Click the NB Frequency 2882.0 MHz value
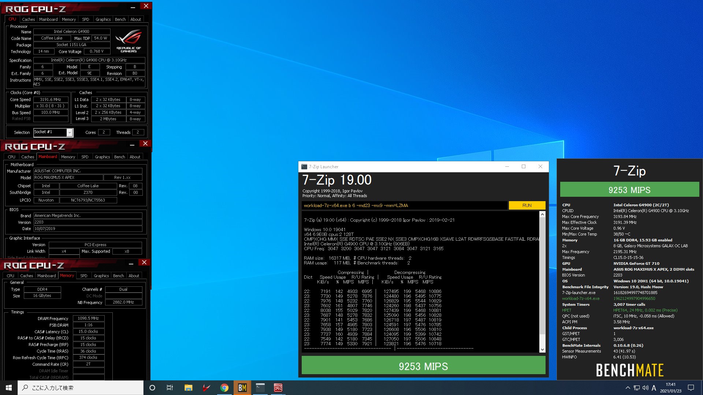This screenshot has width=703, height=395. click(123, 302)
